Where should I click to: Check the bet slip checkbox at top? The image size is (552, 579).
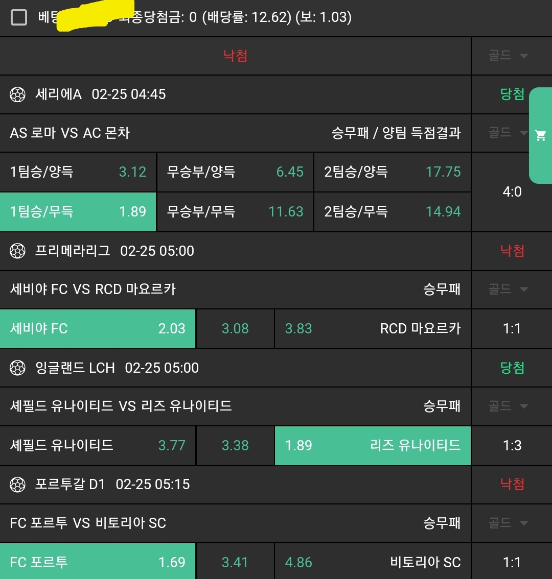pos(19,18)
